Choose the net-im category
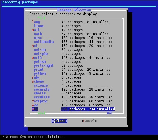This screenshot has height=140, width=158. (x=40, y=50)
